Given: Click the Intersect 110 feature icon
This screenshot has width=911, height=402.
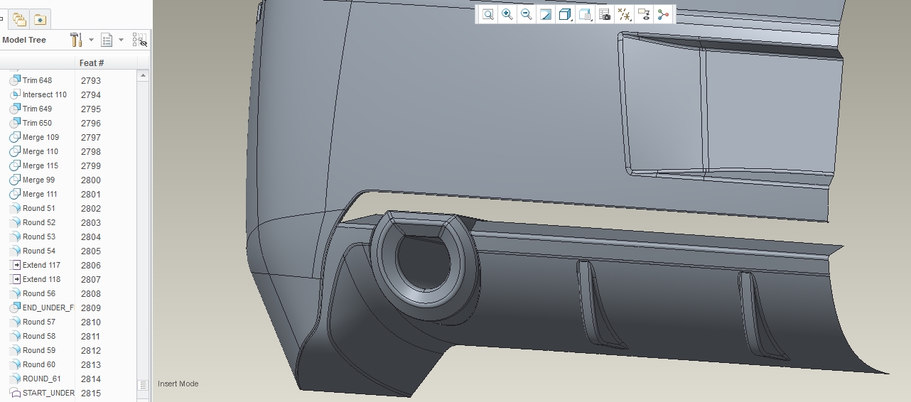Looking at the screenshot, I should tap(15, 94).
